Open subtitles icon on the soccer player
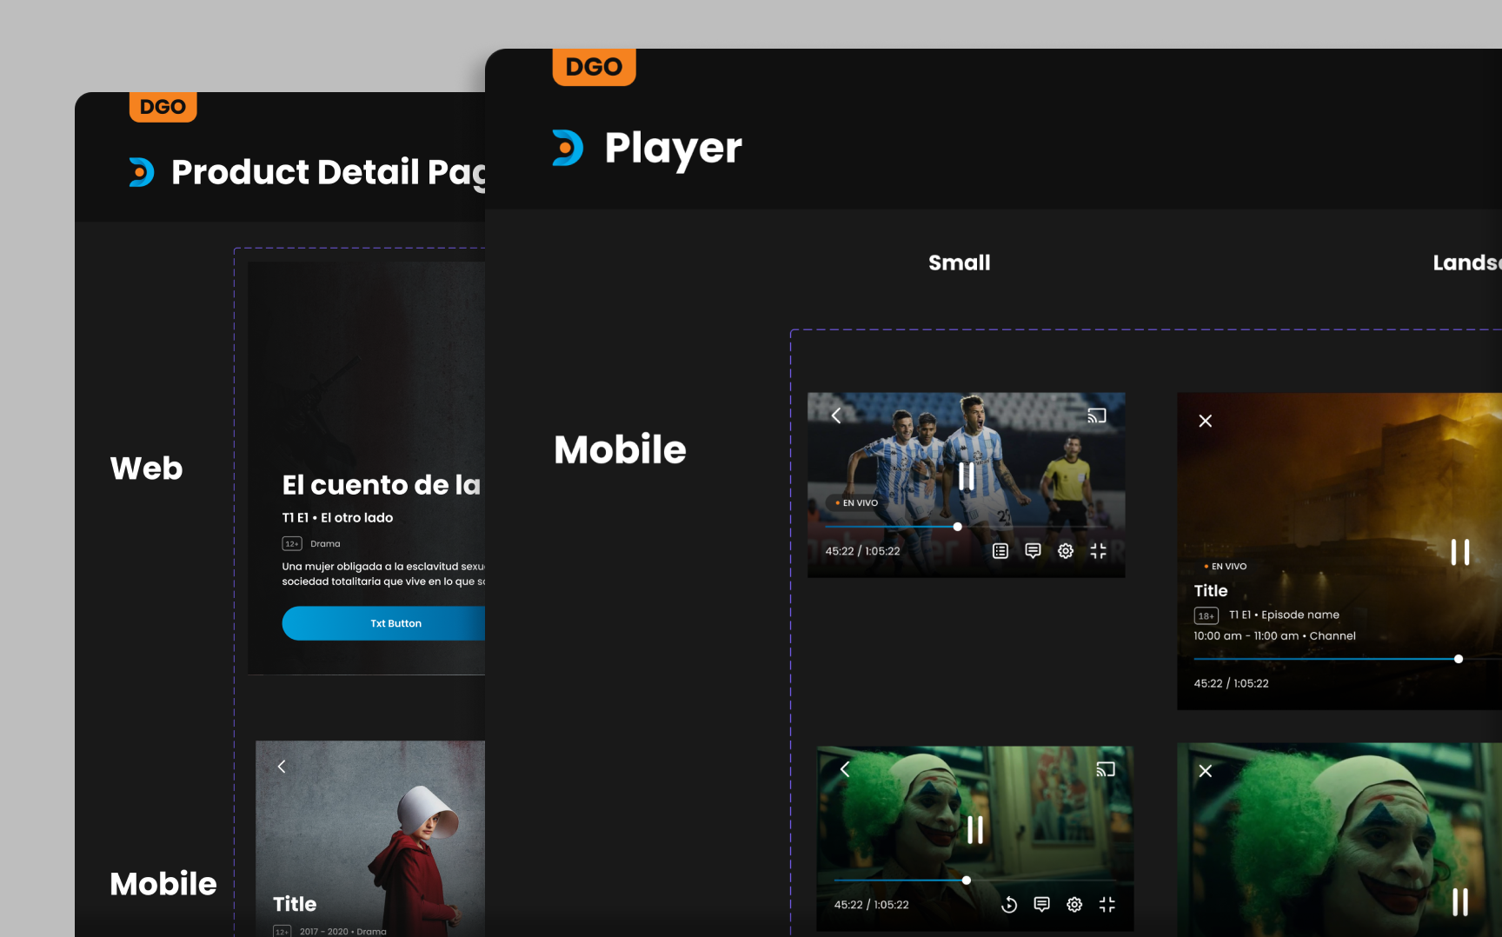The image size is (1502, 937). pyautogui.click(x=1033, y=551)
